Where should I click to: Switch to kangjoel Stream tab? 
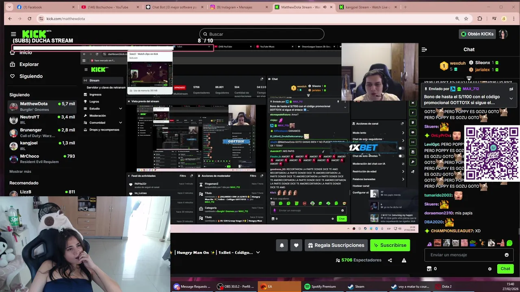368,7
